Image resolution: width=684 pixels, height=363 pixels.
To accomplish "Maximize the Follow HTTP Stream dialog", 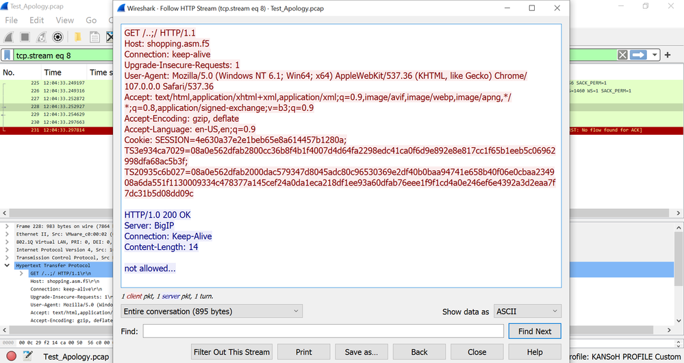I will [532, 8].
